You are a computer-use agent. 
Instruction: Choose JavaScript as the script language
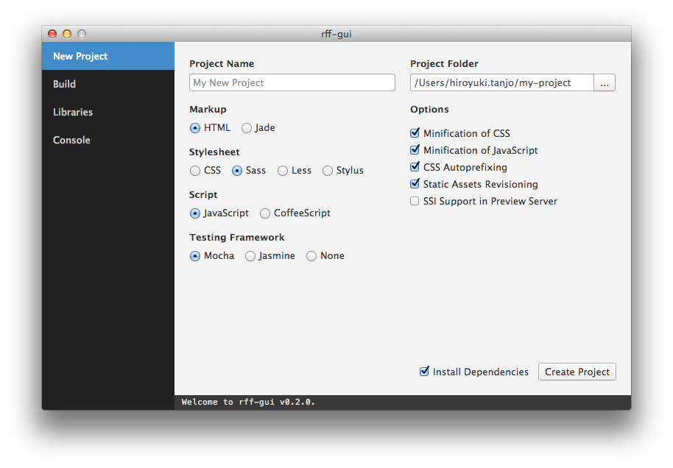[x=195, y=213]
